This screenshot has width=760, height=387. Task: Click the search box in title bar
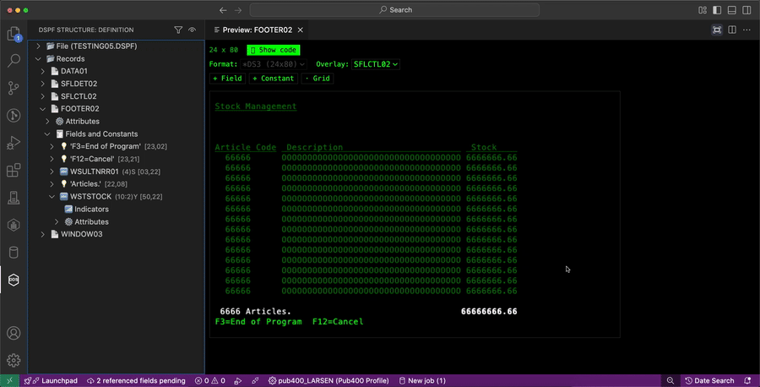(394, 9)
